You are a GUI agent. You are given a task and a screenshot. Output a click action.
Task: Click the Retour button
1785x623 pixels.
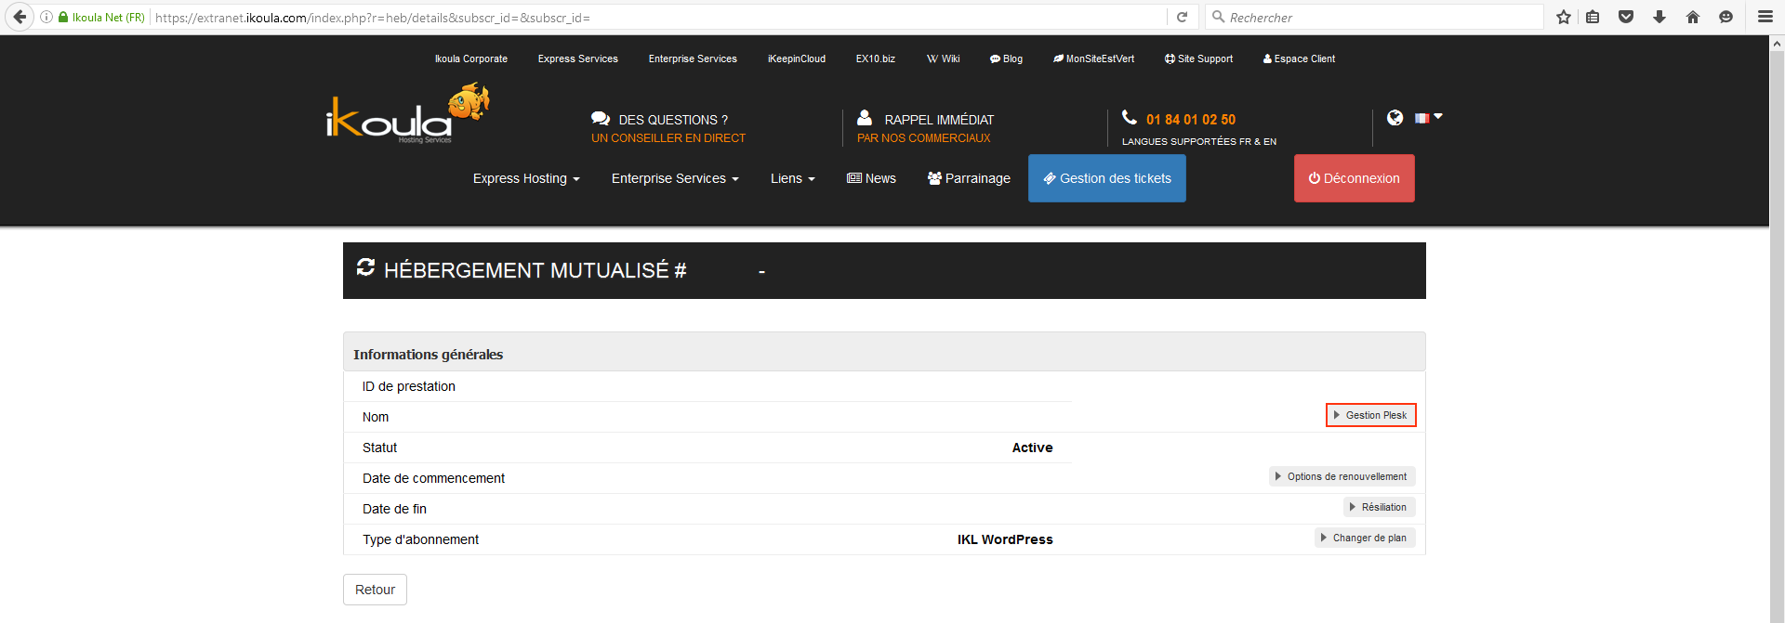coord(375,590)
